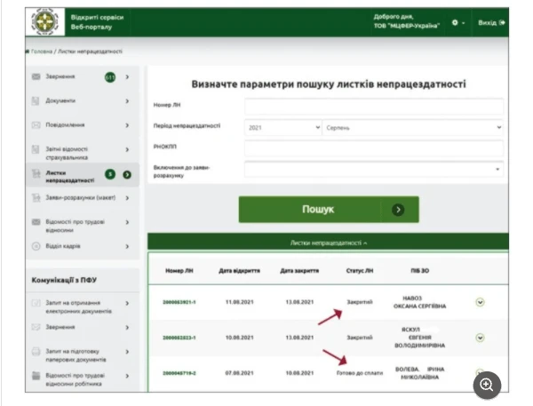Click the Повідомлення envelope icon
Screen dimensions: 533x406
point(36,124)
